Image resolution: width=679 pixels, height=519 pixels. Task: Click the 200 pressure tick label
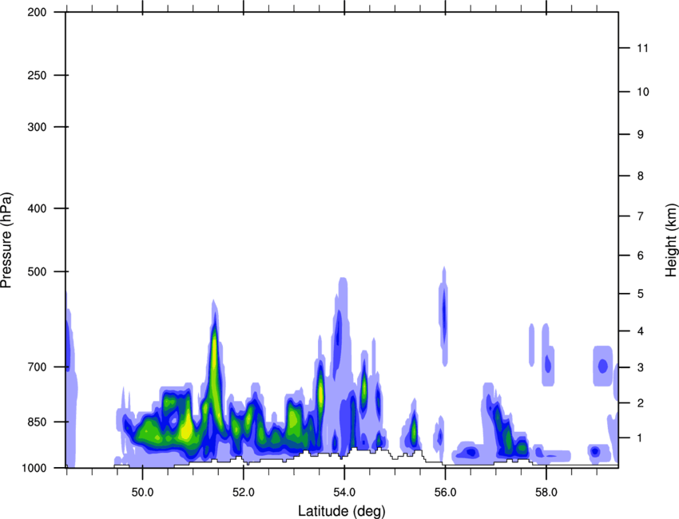pos(37,12)
